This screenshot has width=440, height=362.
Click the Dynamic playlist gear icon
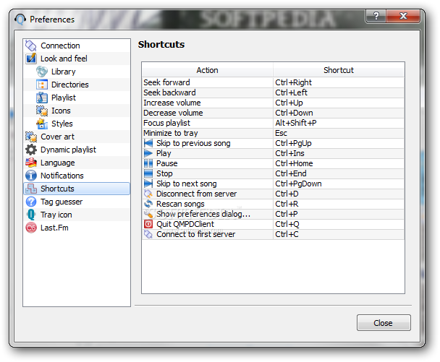(x=31, y=150)
